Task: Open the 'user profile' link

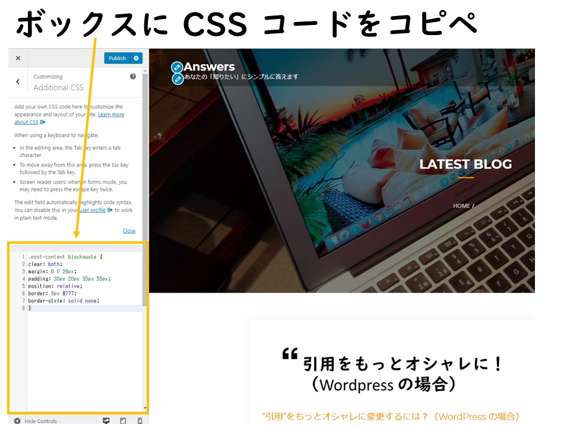Action: point(93,210)
